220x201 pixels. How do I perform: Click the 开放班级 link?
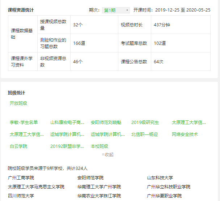point(18,103)
